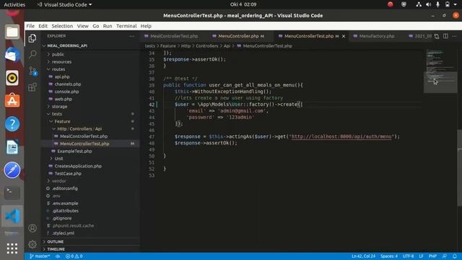Open ExampleTest.php in the explorer
Viewport: 462px width, 260px height.
click(74, 151)
